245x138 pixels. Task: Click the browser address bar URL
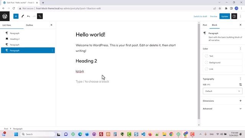[x=69, y=8]
